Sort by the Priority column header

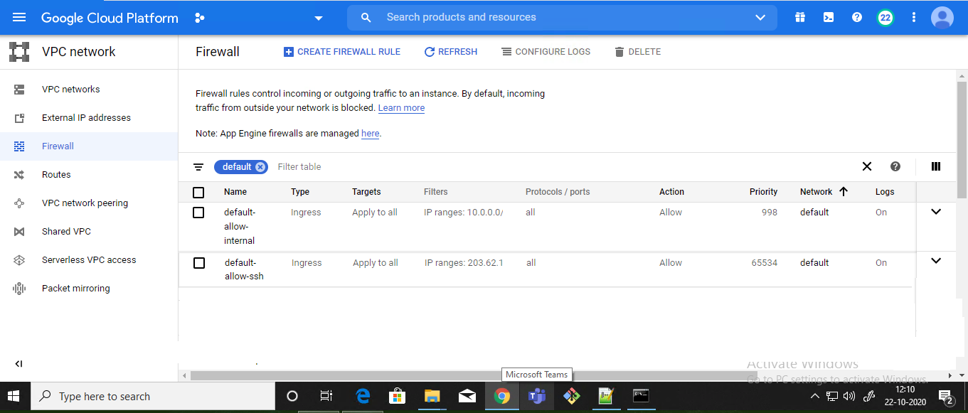pos(763,192)
